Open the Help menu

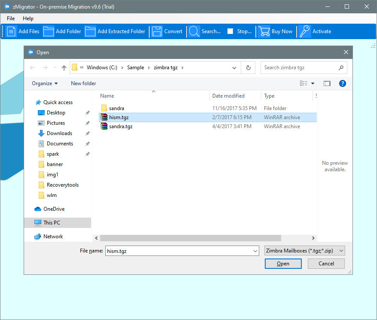tap(28, 18)
